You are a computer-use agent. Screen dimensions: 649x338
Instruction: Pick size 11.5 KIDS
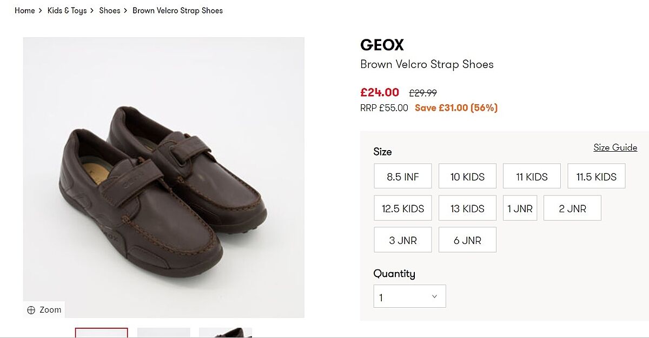pos(596,177)
